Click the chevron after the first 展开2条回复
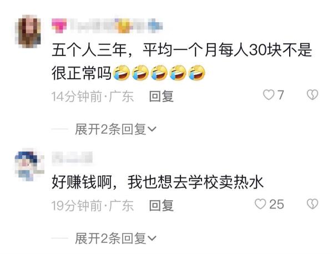The image size is (333, 254). pyautogui.click(x=152, y=129)
